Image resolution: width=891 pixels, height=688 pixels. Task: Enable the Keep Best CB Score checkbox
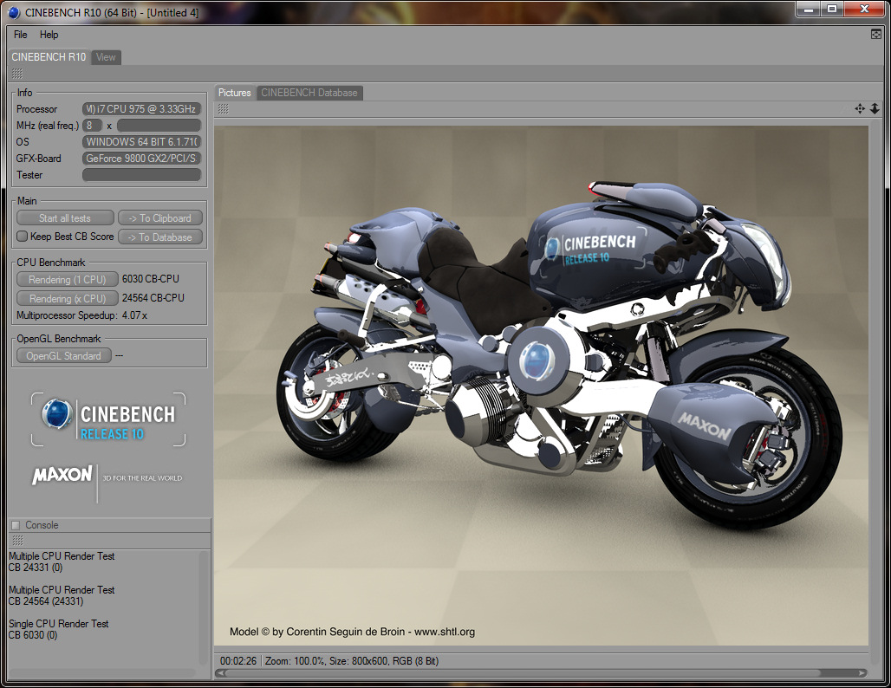coord(23,237)
